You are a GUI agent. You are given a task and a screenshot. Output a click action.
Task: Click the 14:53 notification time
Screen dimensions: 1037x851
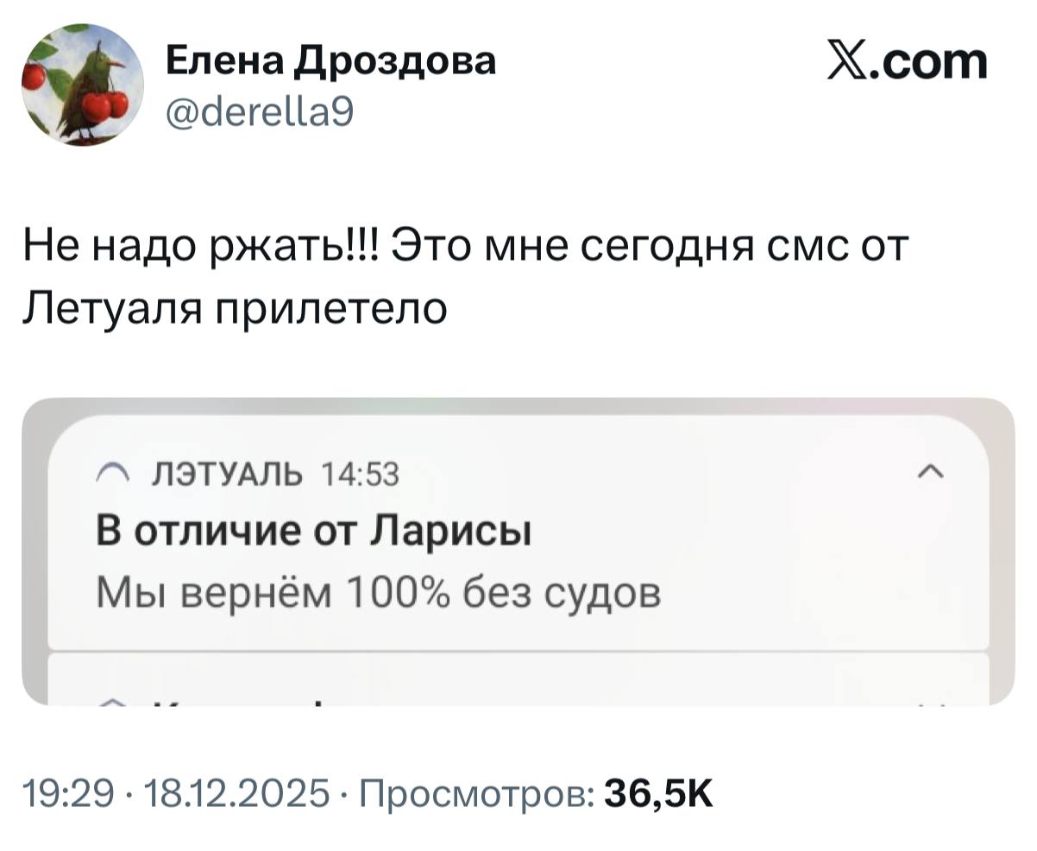tap(359, 474)
